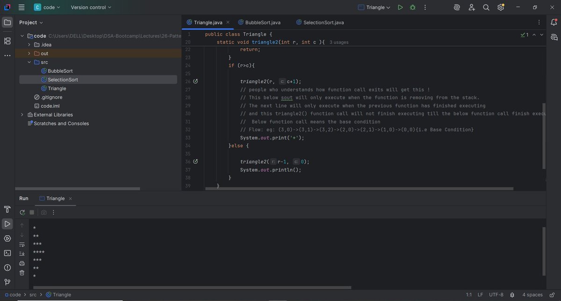Open Code With Me add-user icon
Screen dimensions: 561x301
[x=472, y=7]
